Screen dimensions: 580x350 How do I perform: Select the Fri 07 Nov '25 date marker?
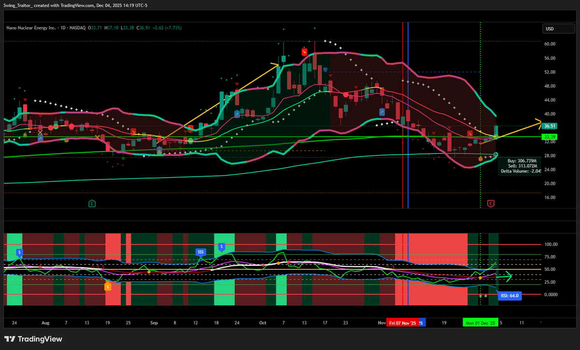(403, 323)
